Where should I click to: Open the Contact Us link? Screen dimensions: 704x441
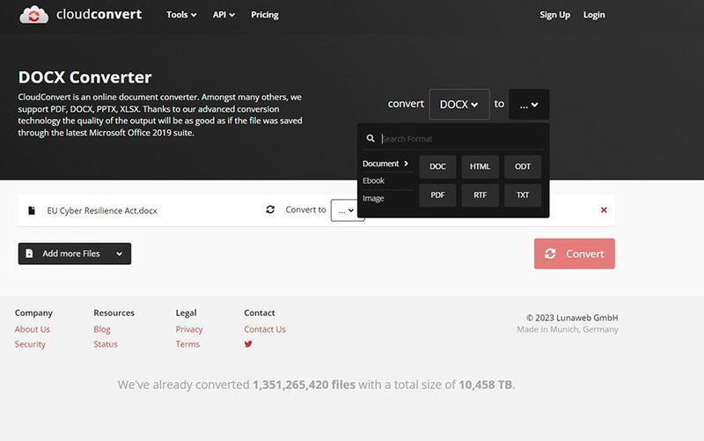coord(265,329)
